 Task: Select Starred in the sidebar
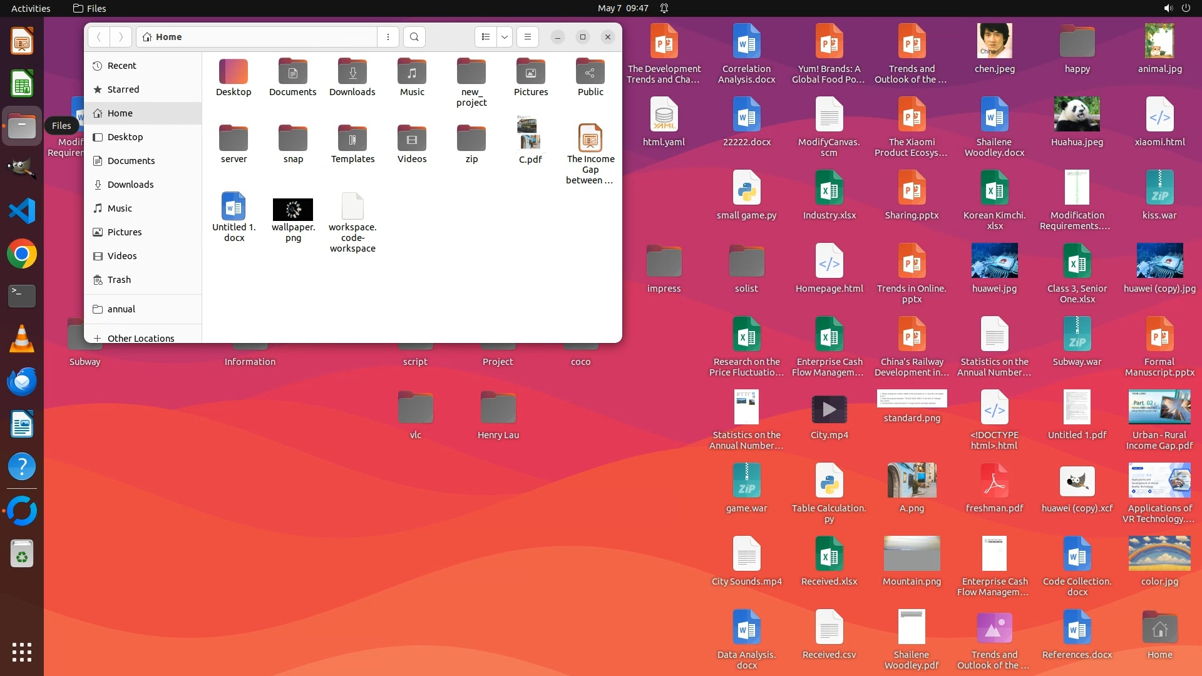click(123, 90)
